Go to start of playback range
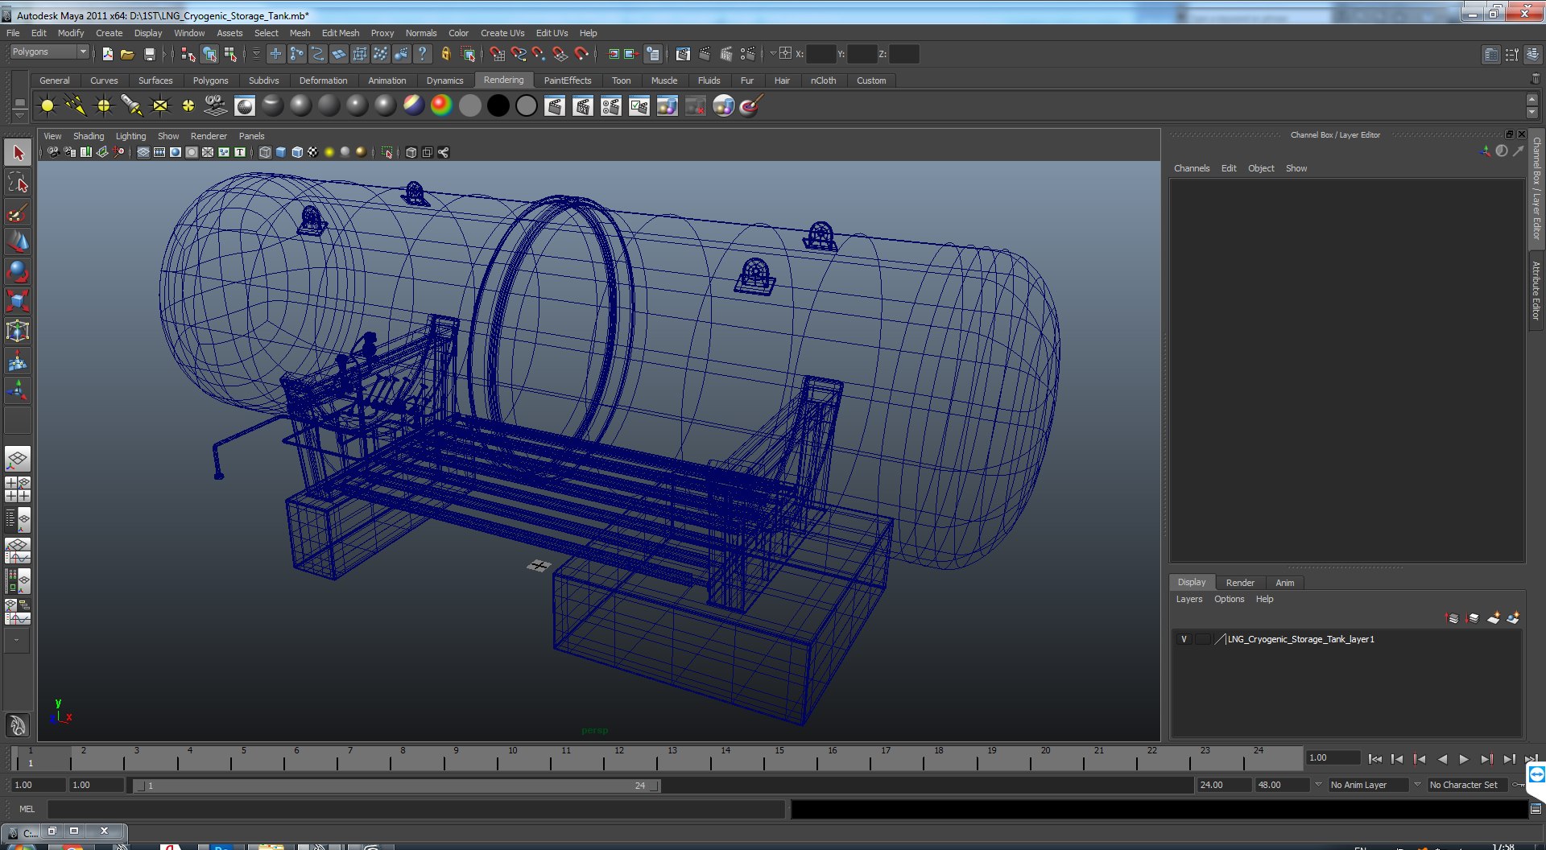 [x=1375, y=758]
